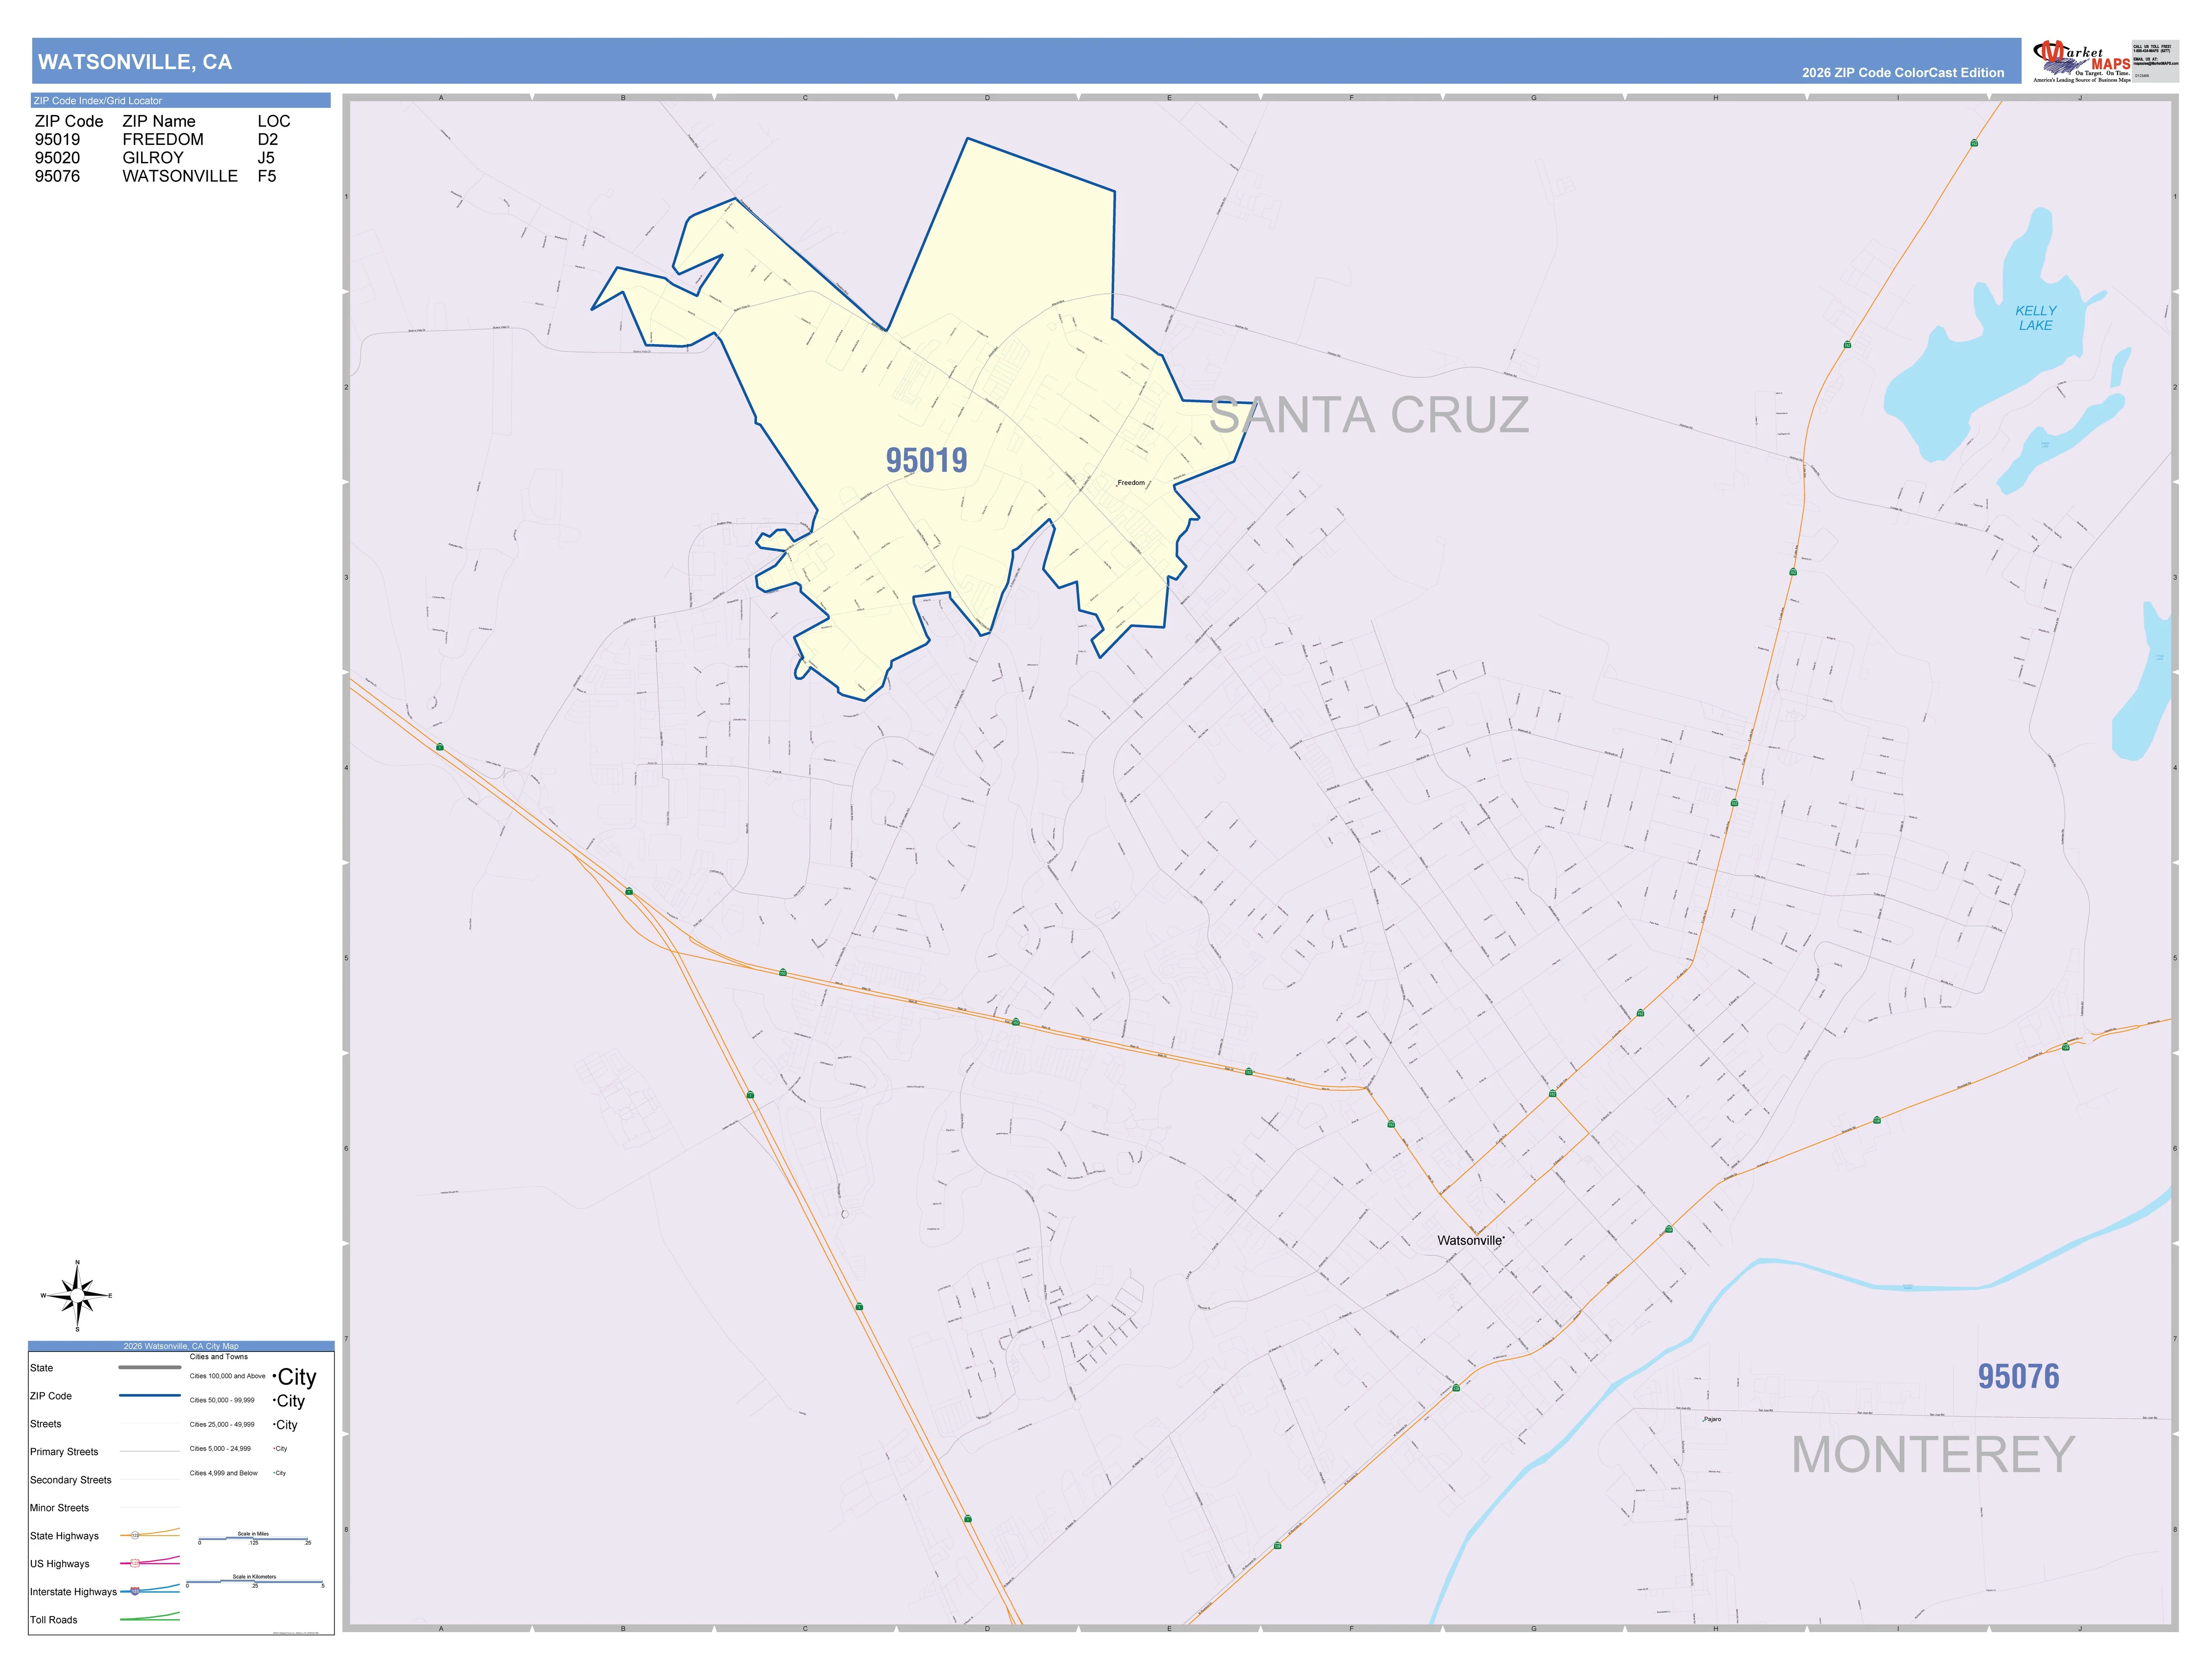Screen dimensions: 2212x1667
Task: Click the Cities 4,999 and Below entry
Action: tap(224, 1473)
